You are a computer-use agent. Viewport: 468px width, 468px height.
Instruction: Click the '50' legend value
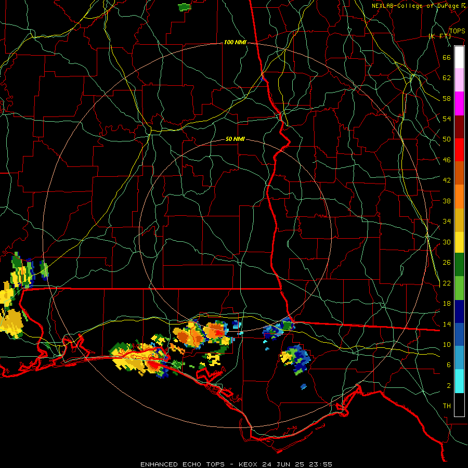(447, 139)
